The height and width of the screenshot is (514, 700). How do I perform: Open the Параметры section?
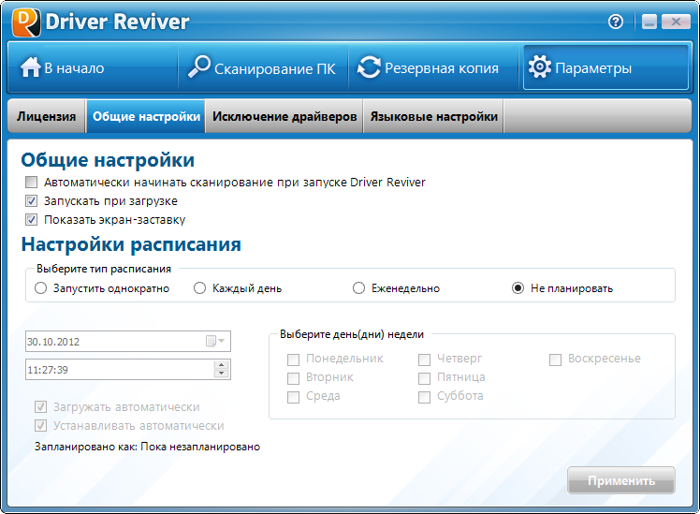click(x=605, y=67)
